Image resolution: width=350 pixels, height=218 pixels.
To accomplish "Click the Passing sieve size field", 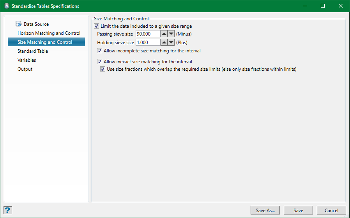I will pyautogui.click(x=148, y=34).
